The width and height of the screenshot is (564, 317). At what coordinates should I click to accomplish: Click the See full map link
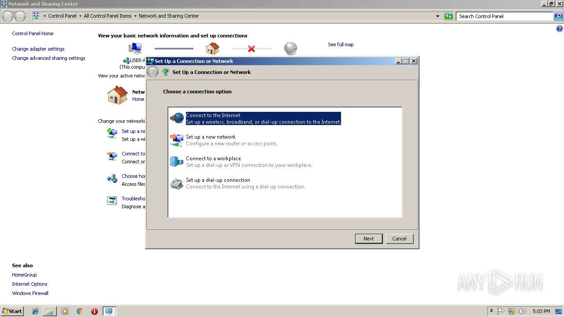point(341,44)
